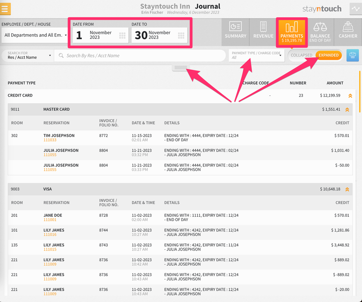Click the Date To field 30 November 2023
This screenshot has width=362, height=302.
159,35
